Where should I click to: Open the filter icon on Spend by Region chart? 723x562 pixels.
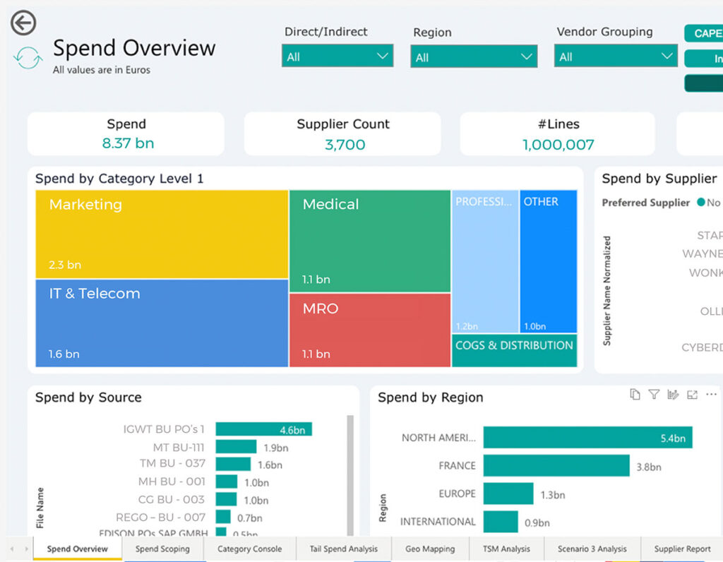coord(654,395)
